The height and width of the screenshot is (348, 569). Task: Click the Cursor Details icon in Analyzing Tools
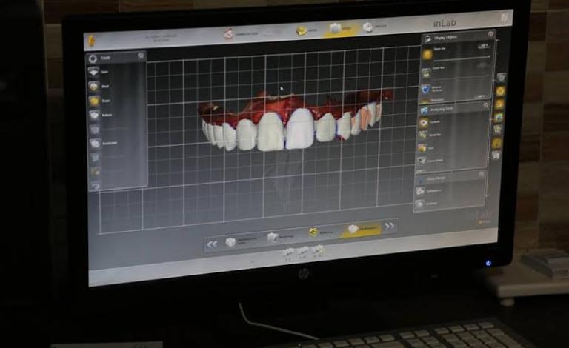pyautogui.click(x=422, y=160)
